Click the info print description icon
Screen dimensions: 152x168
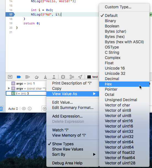[30, 109]
